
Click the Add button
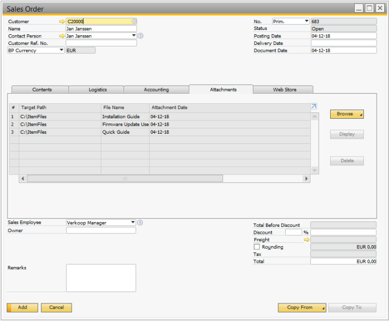(x=22, y=308)
